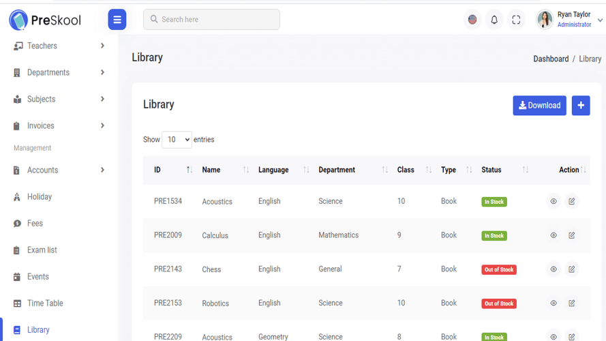This screenshot has height=341, width=606.
Task: Expand the Invoices menu chevron
Action: click(x=102, y=125)
